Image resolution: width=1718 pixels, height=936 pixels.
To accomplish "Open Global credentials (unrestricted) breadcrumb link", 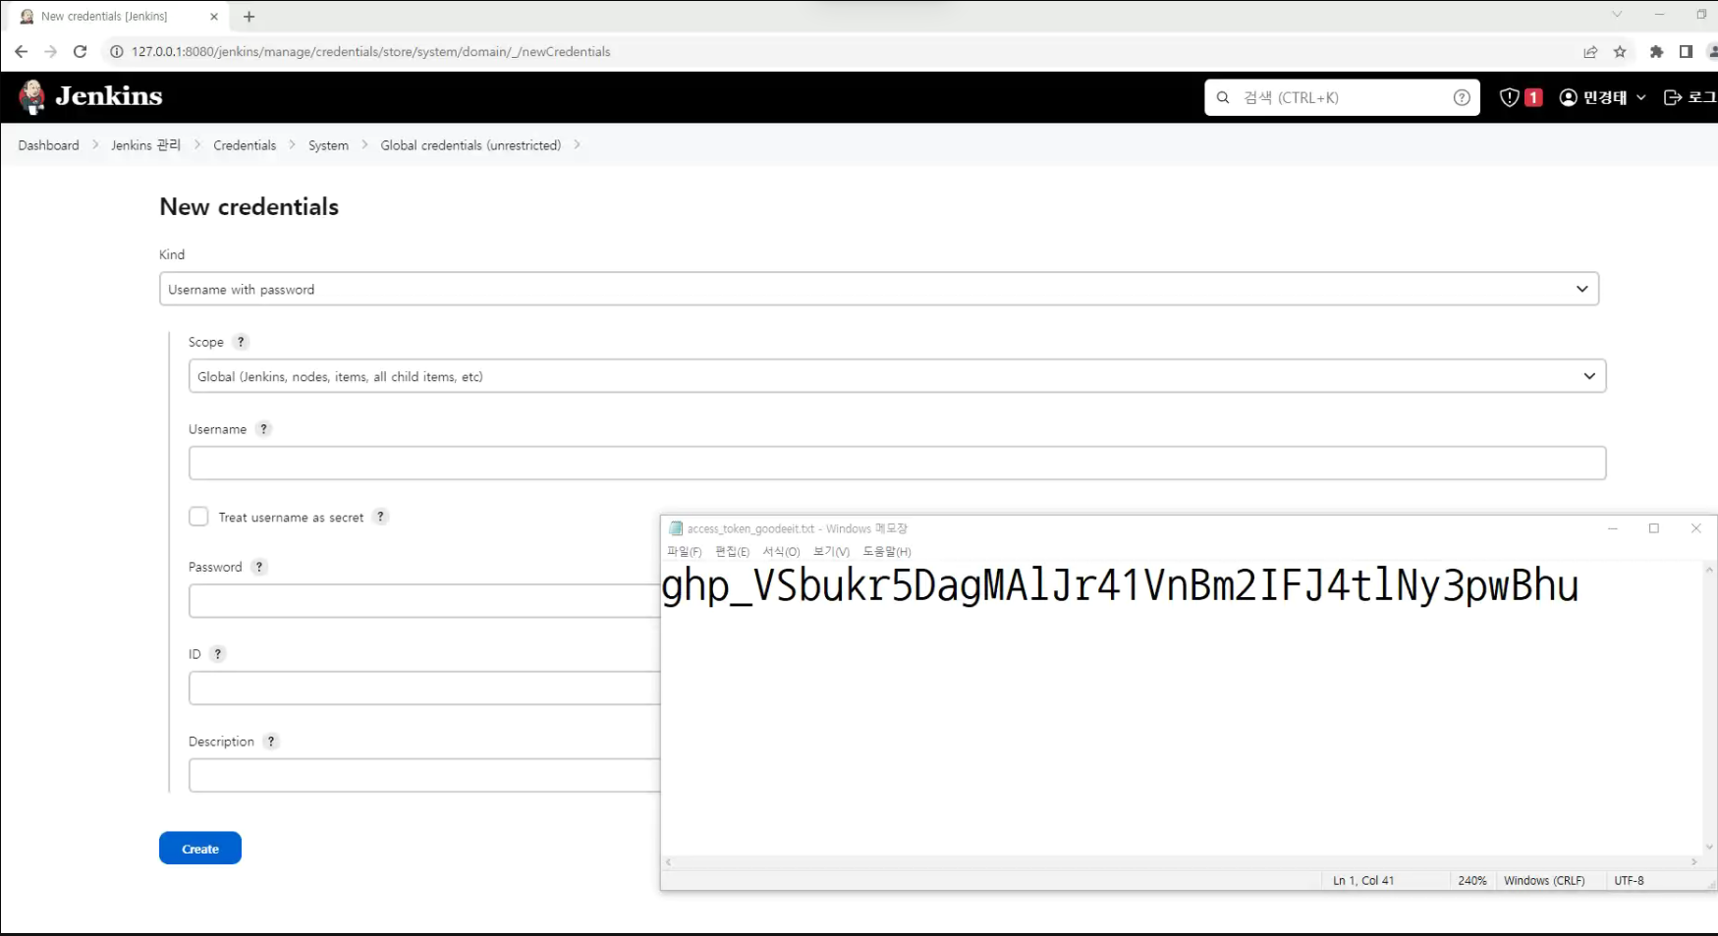I will point(471,145).
